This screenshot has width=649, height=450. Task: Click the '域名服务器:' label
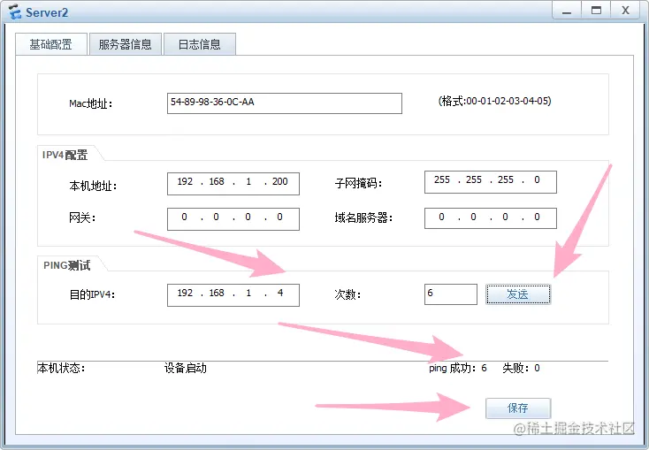click(363, 217)
